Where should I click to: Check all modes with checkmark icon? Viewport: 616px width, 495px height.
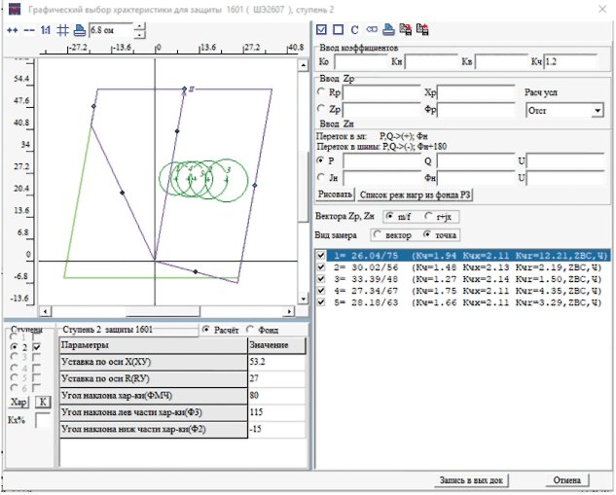point(321,30)
